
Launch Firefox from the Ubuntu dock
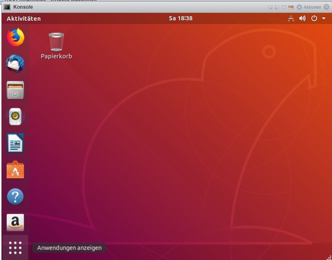(x=15, y=37)
